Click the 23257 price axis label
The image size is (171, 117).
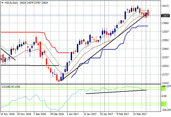(165, 32)
